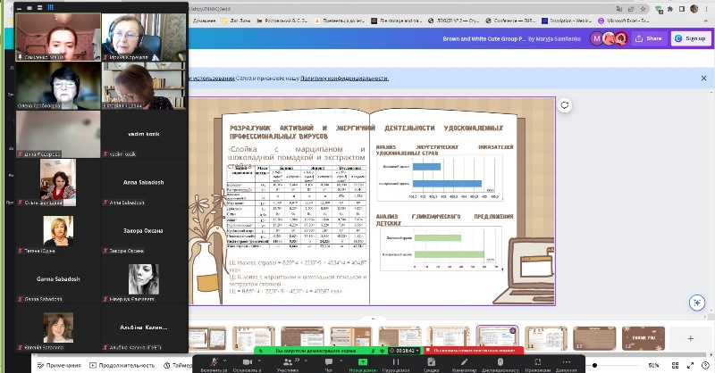Adjust the Canva zoom slider handle

coord(594,365)
